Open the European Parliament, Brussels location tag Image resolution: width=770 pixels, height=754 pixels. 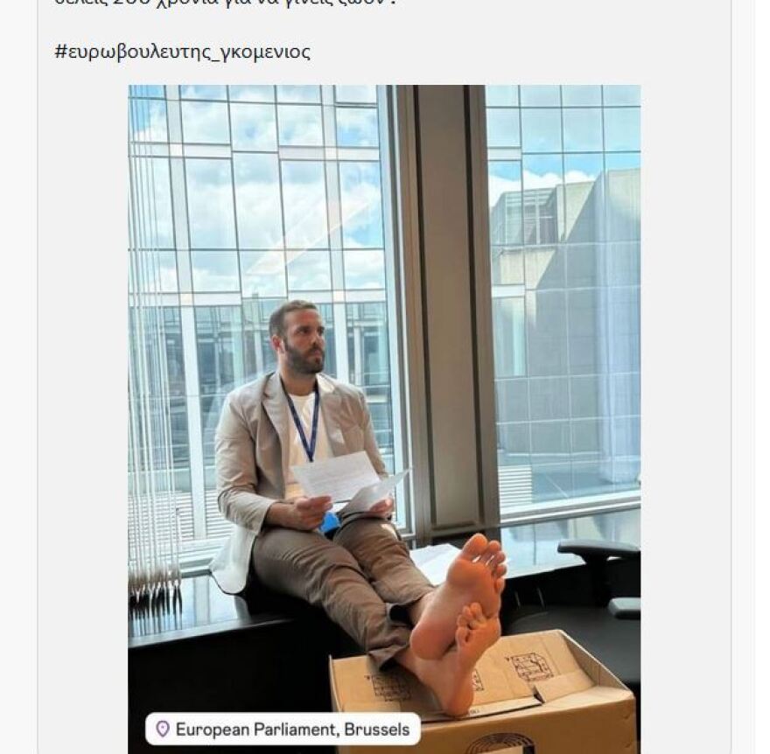point(283,729)
